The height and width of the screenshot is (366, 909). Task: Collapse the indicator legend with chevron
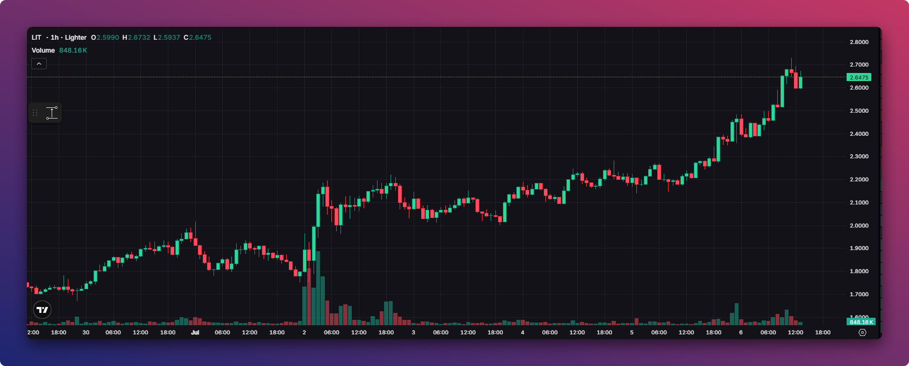pyautogui.click(x=39, y=64)
